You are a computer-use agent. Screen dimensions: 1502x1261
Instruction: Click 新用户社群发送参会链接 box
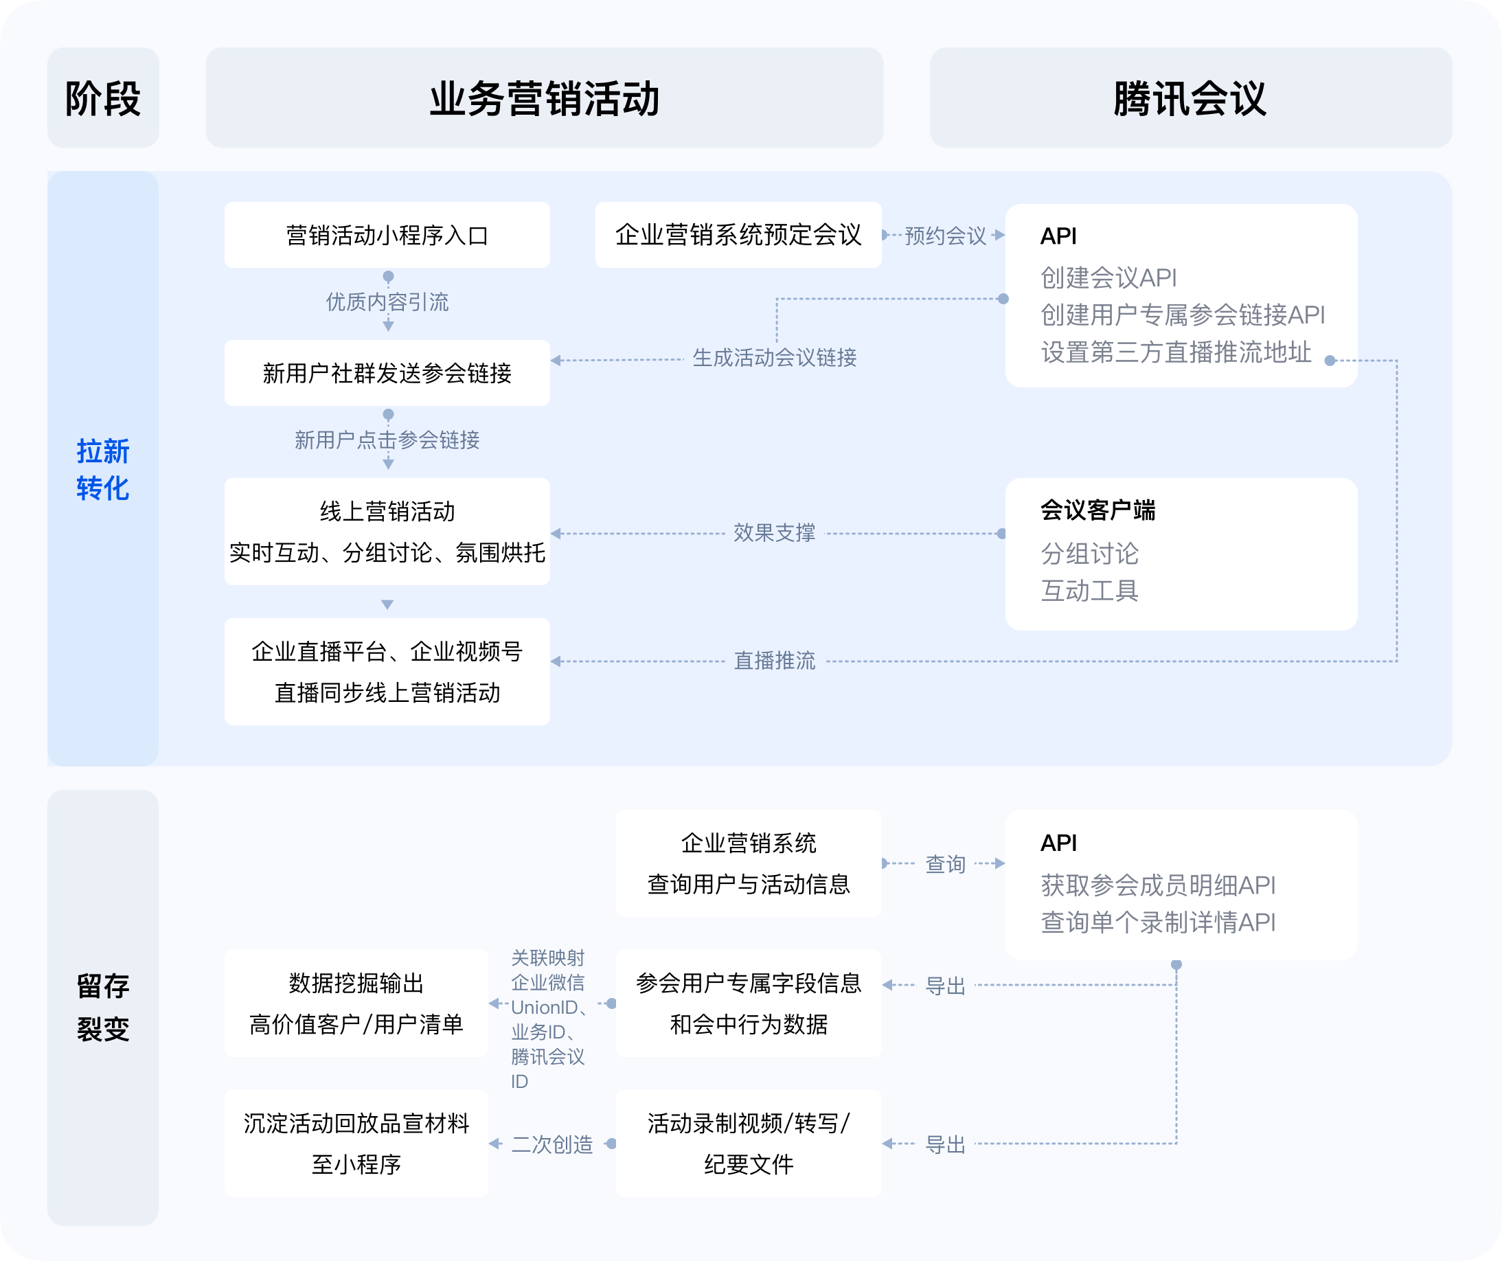click(x=387, y=373)
